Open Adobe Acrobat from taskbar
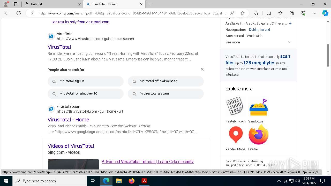The width and height of the screenshot is (331, 186). point(144,181)
